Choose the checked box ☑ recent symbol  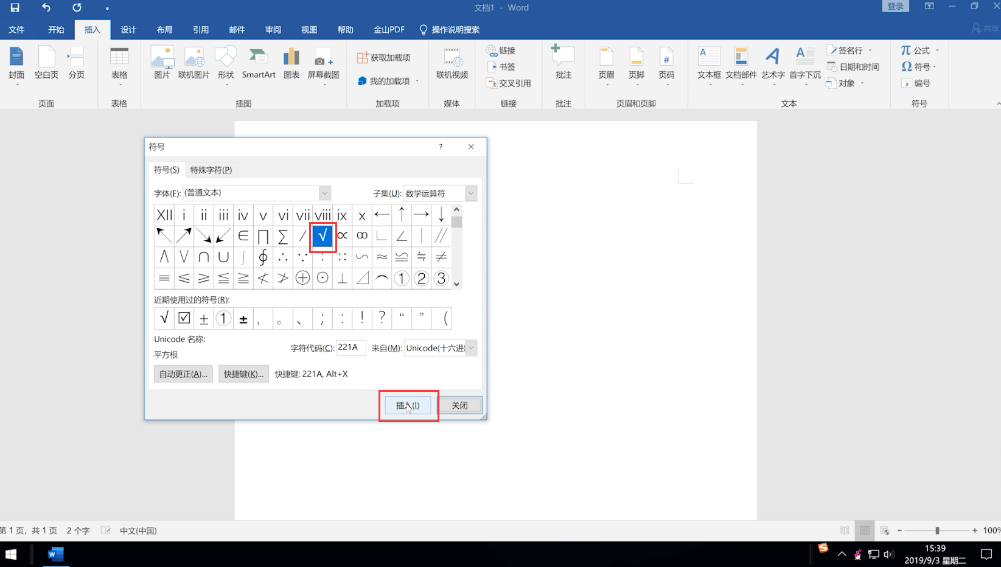pyautogui.click(x=184, y=318)
